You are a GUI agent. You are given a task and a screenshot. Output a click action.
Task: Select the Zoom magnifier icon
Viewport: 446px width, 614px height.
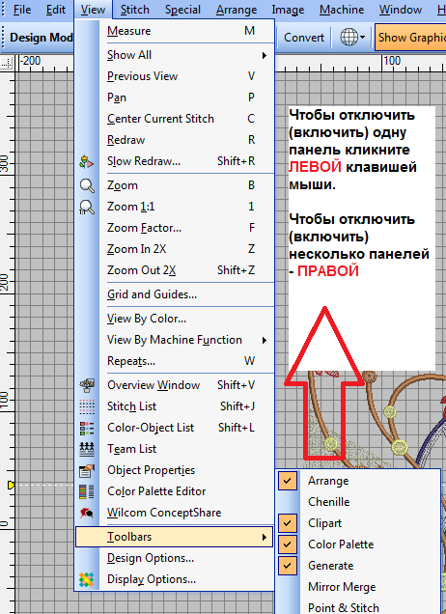(x=87, y=185)
